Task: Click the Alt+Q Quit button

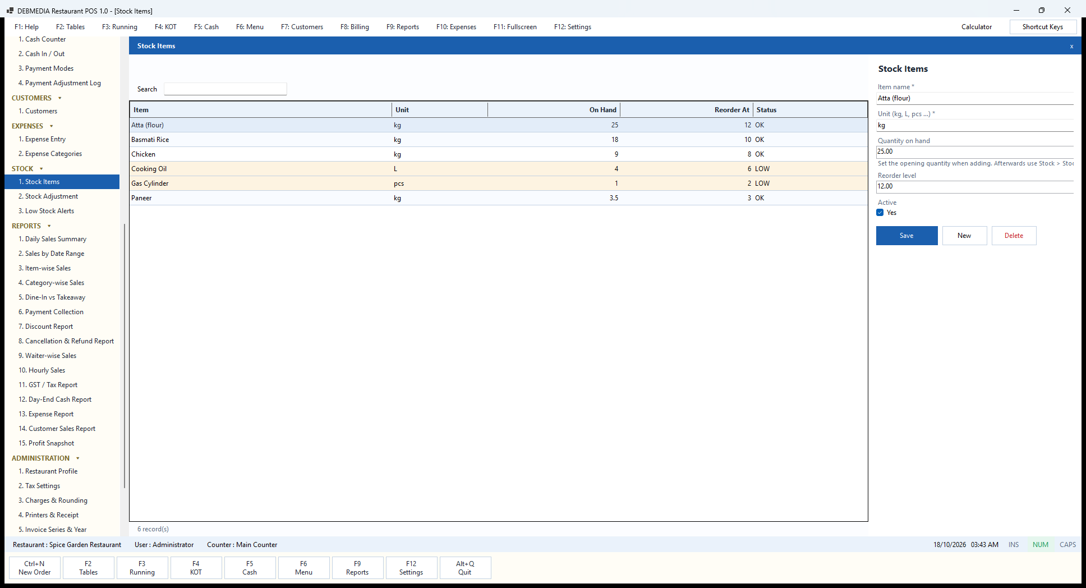Action: click(x=465, y=568)
